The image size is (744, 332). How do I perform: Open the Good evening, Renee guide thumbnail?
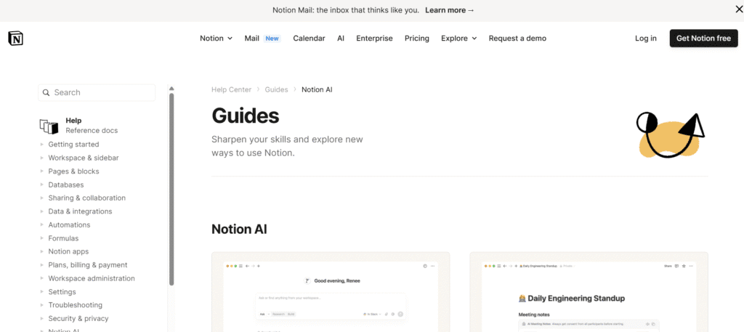click(x=331, y=292)
